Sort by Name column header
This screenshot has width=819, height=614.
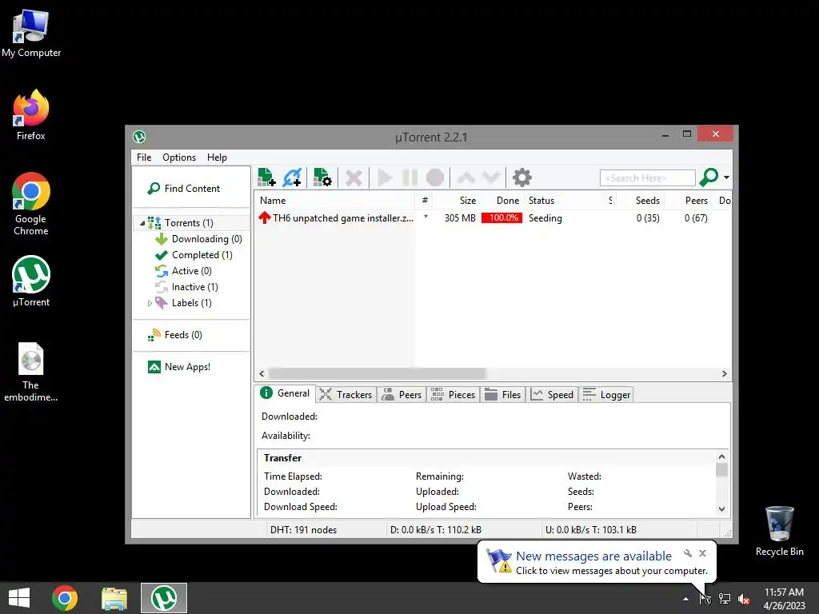(334, 201)
